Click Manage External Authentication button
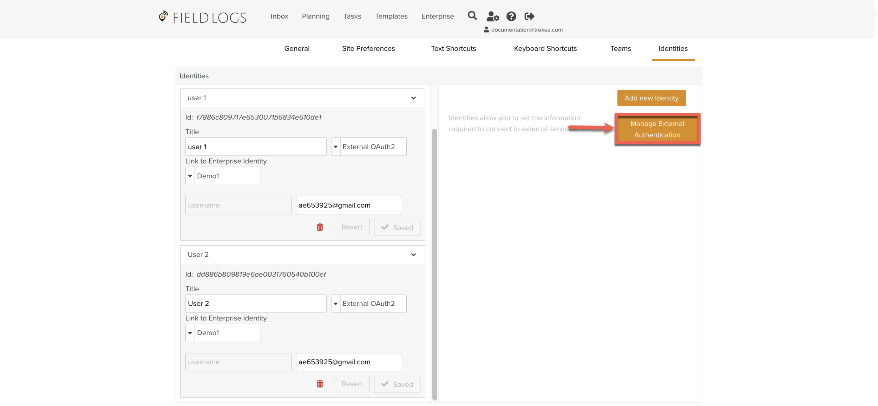 (x=657, y=129)
